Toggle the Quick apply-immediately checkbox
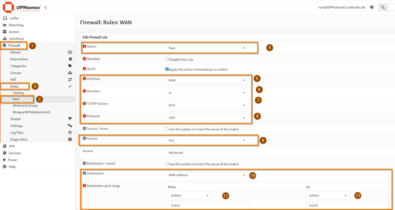The width and height of the screenshot is (395, 210). (167, 70)
